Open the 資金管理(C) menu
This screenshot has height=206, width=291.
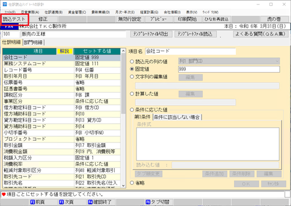(77, 12)
